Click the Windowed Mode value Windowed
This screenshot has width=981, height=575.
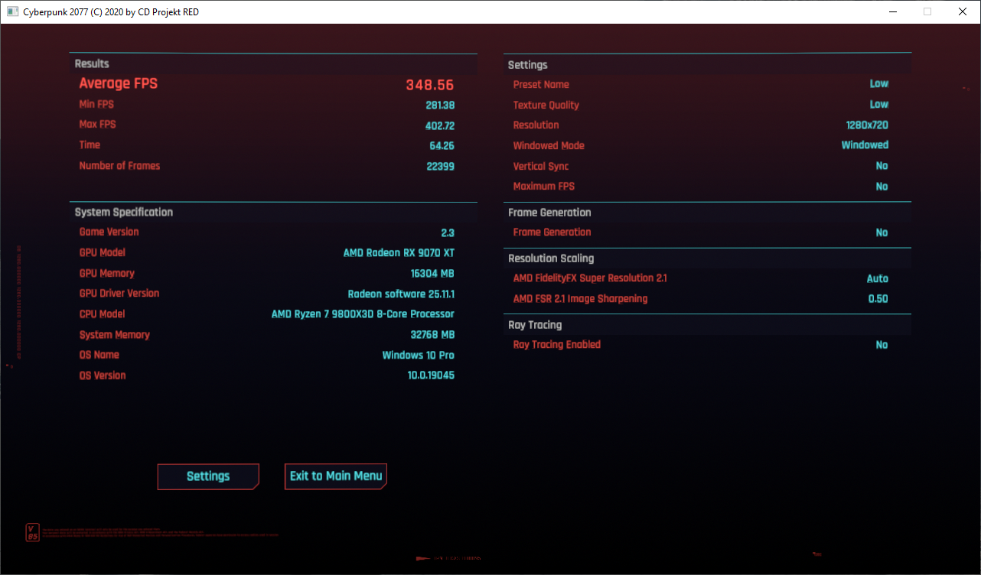[x=865, y=145]
